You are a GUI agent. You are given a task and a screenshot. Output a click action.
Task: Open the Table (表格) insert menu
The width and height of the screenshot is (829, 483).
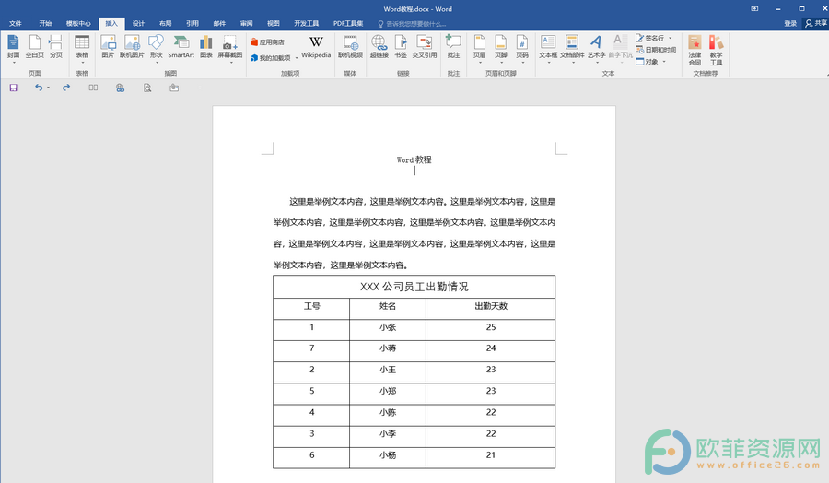click(82, 48)
